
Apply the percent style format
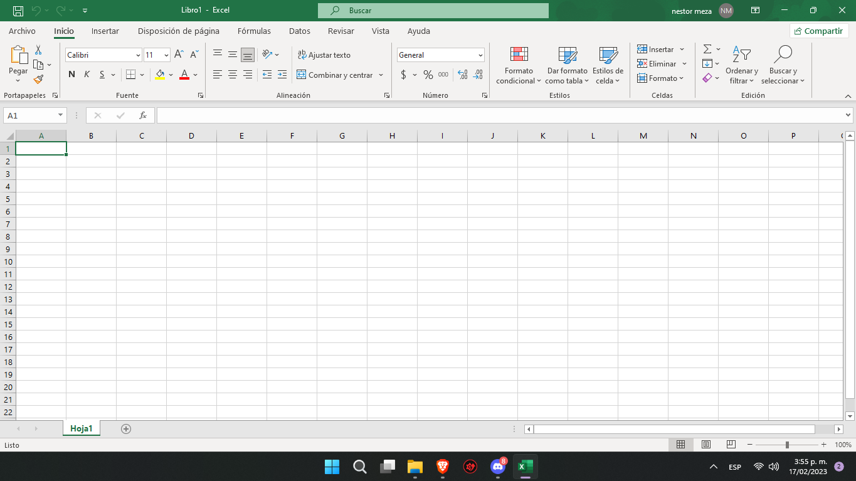pos(428,75)
